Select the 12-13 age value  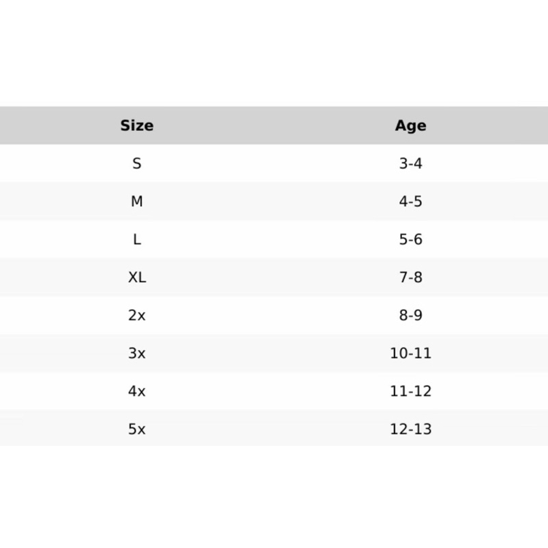(410, 429)
